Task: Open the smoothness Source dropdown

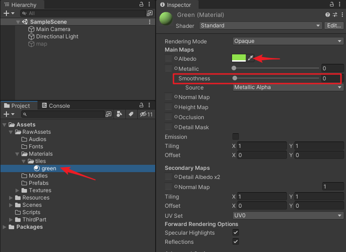Action: tap(288, 87)
